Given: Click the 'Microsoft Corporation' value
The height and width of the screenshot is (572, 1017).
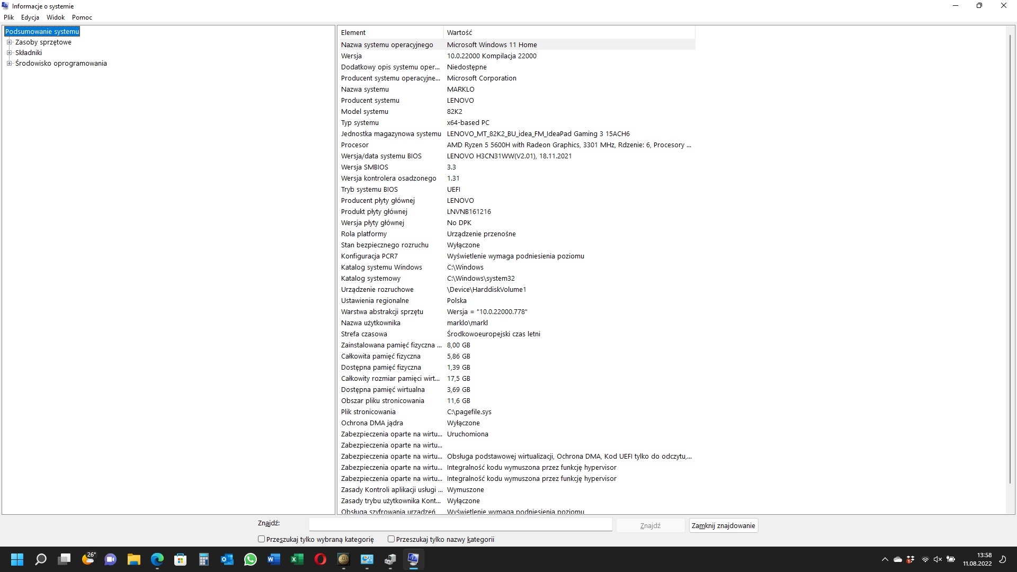Looking at the screenshot, I should [x=481, y=78].
